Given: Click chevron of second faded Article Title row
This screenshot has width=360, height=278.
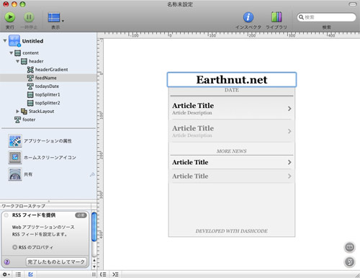Looking at the screenshot, I should [x=289, y=131].
